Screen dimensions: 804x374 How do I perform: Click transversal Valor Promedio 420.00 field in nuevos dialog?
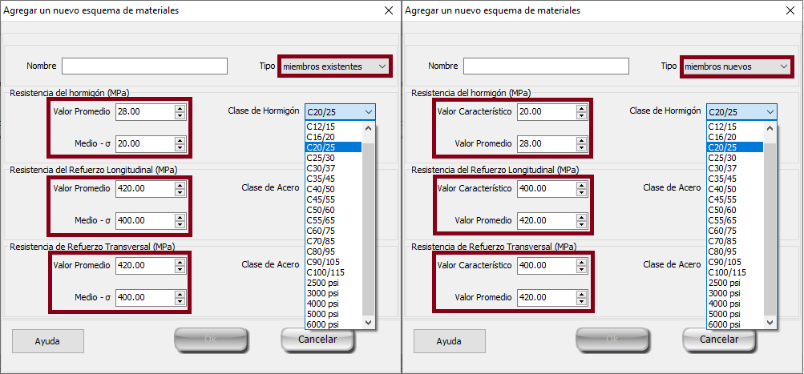(x=545, y=297)
